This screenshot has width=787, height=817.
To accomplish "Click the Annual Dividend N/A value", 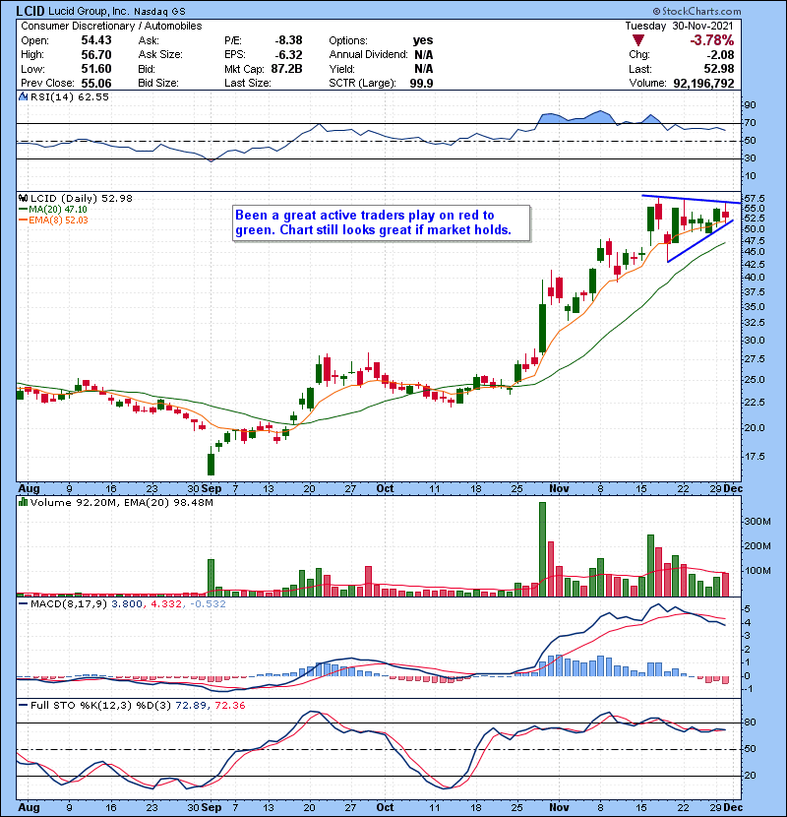I will click(423, 54).
